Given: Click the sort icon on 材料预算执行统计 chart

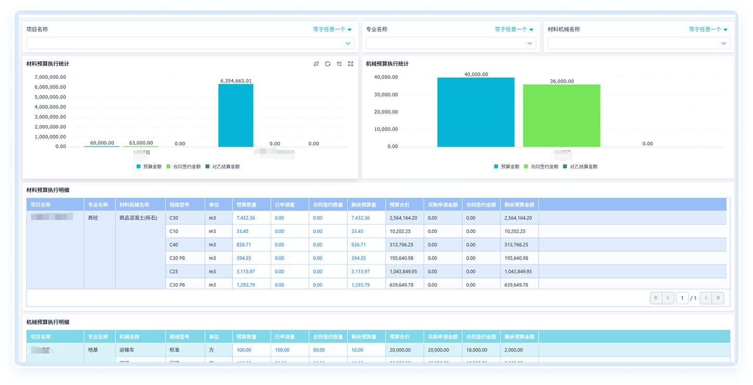Looking at the screenshot, I should (x=339, y=64).
